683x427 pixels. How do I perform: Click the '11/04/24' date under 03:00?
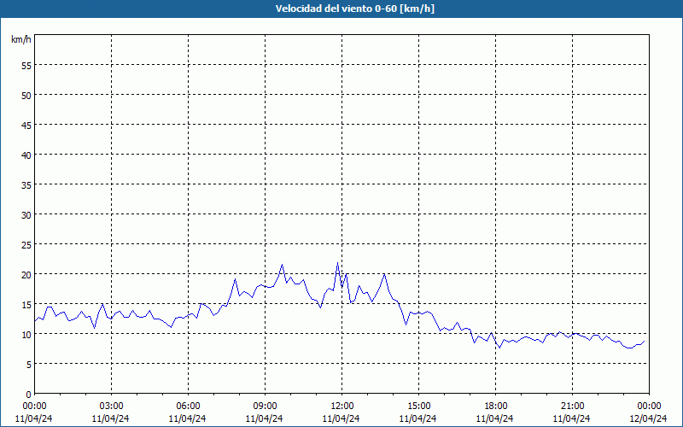coord(110,418)
